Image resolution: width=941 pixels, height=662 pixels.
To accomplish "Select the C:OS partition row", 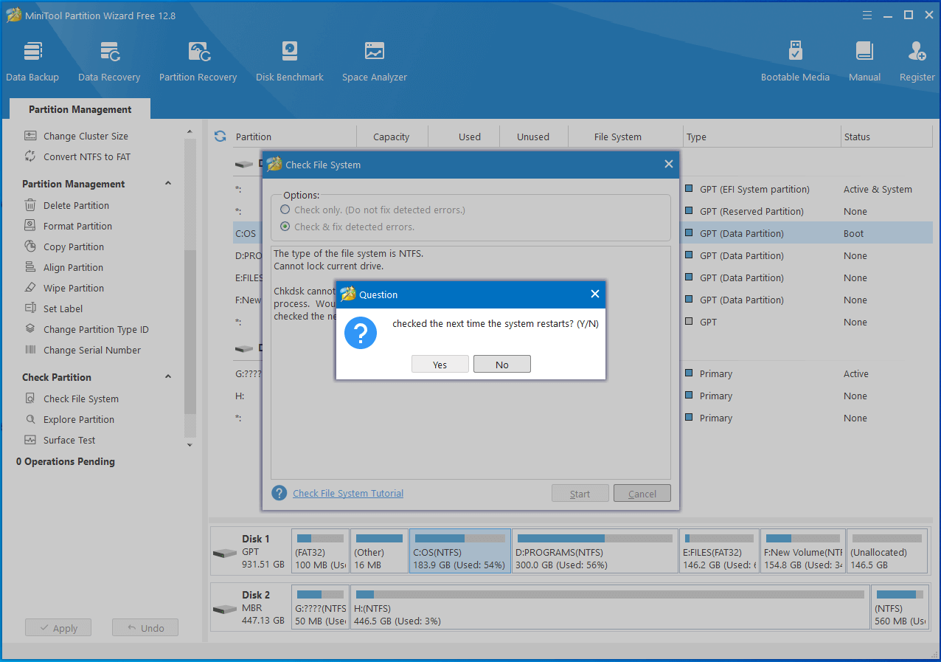I will [x=583, y=233].
